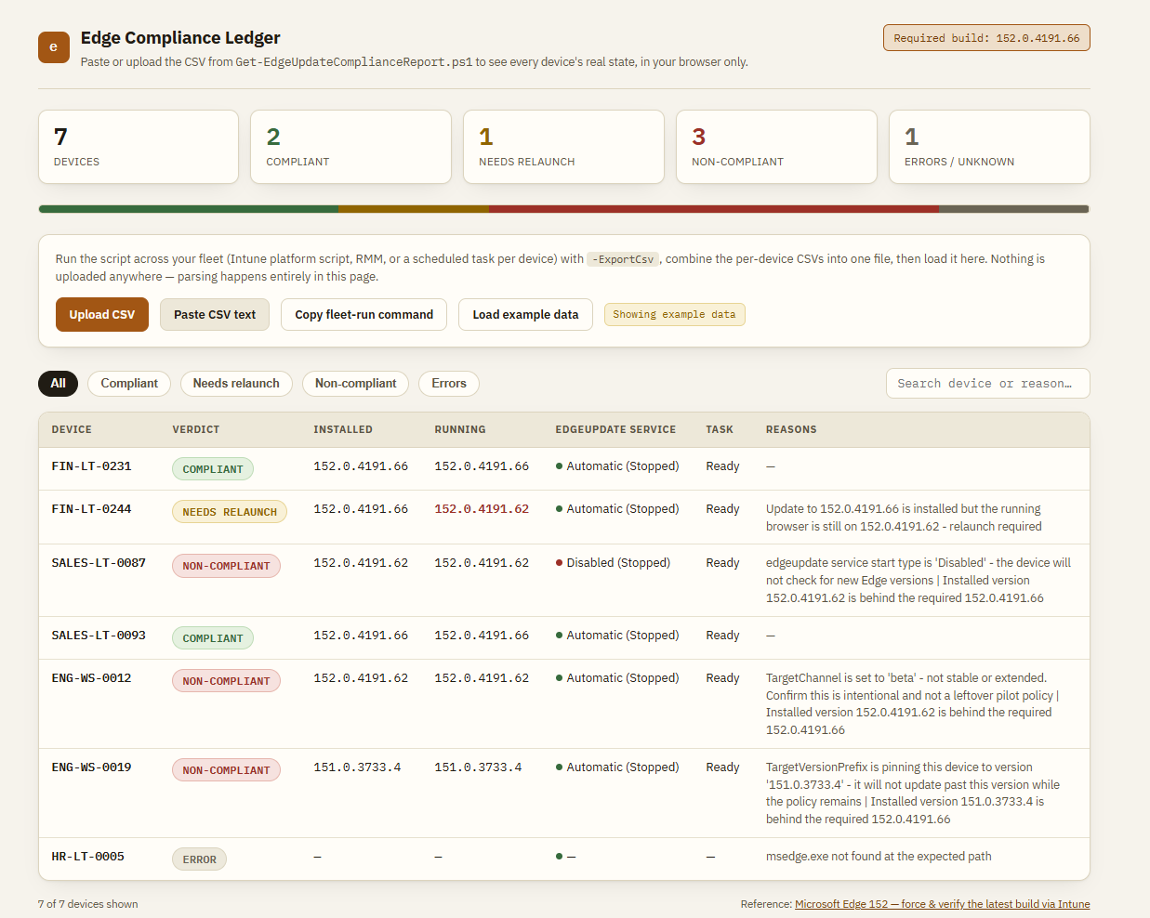The image size is (1150, 918).
Task: Focus the search device or reason field
Action: pyautogui.click(x=987, y=384)
